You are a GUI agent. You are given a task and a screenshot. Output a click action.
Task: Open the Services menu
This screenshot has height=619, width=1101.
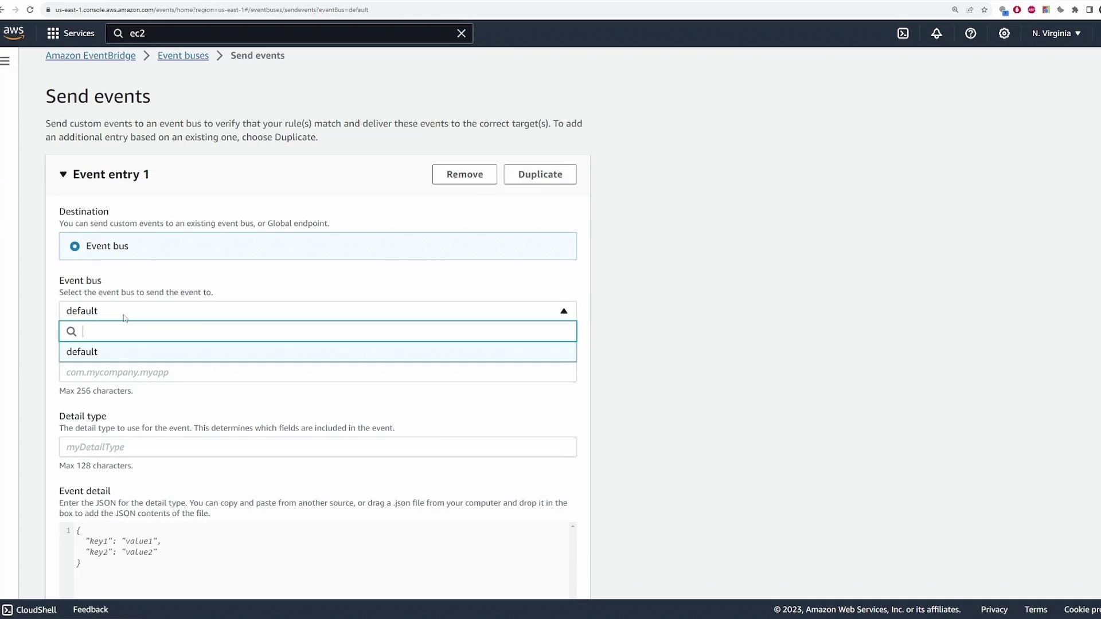click(x=71, y=33)
